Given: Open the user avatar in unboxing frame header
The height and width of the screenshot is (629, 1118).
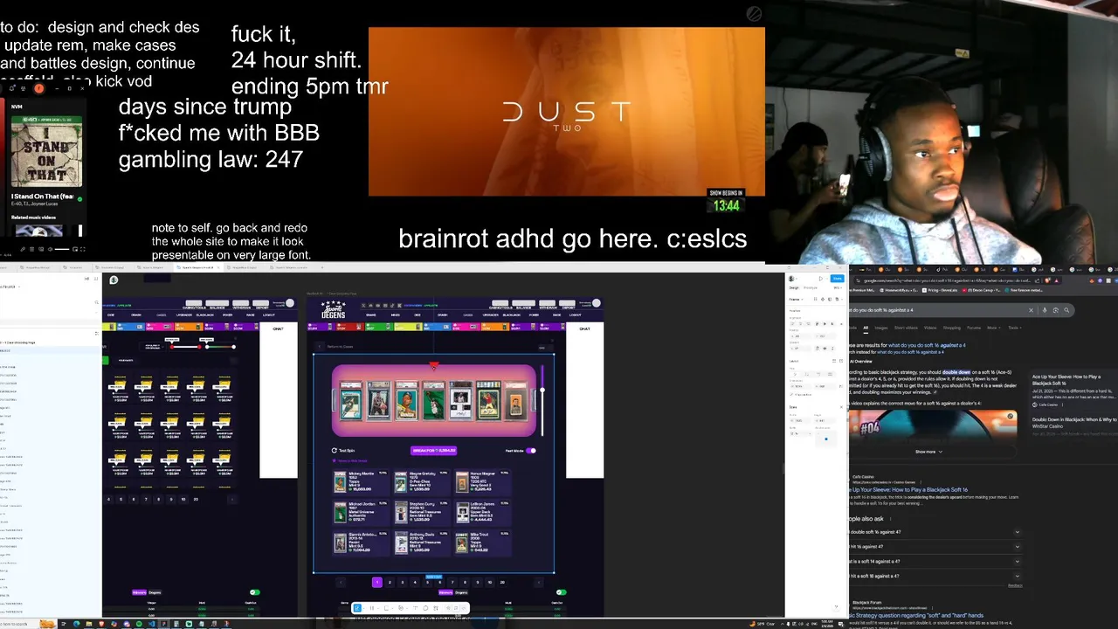Looking at the screenshot, I should coord(597,303).
